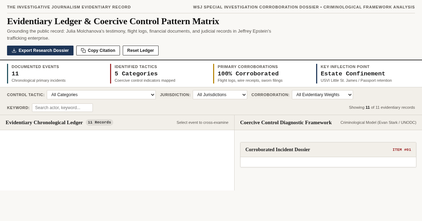This screenshot has height=221, width=422.
Task: Click the '11 Records' badge
Action: pos(100,122)
